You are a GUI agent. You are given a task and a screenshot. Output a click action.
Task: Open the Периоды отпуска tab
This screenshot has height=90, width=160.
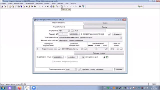(x=99, y=53)
